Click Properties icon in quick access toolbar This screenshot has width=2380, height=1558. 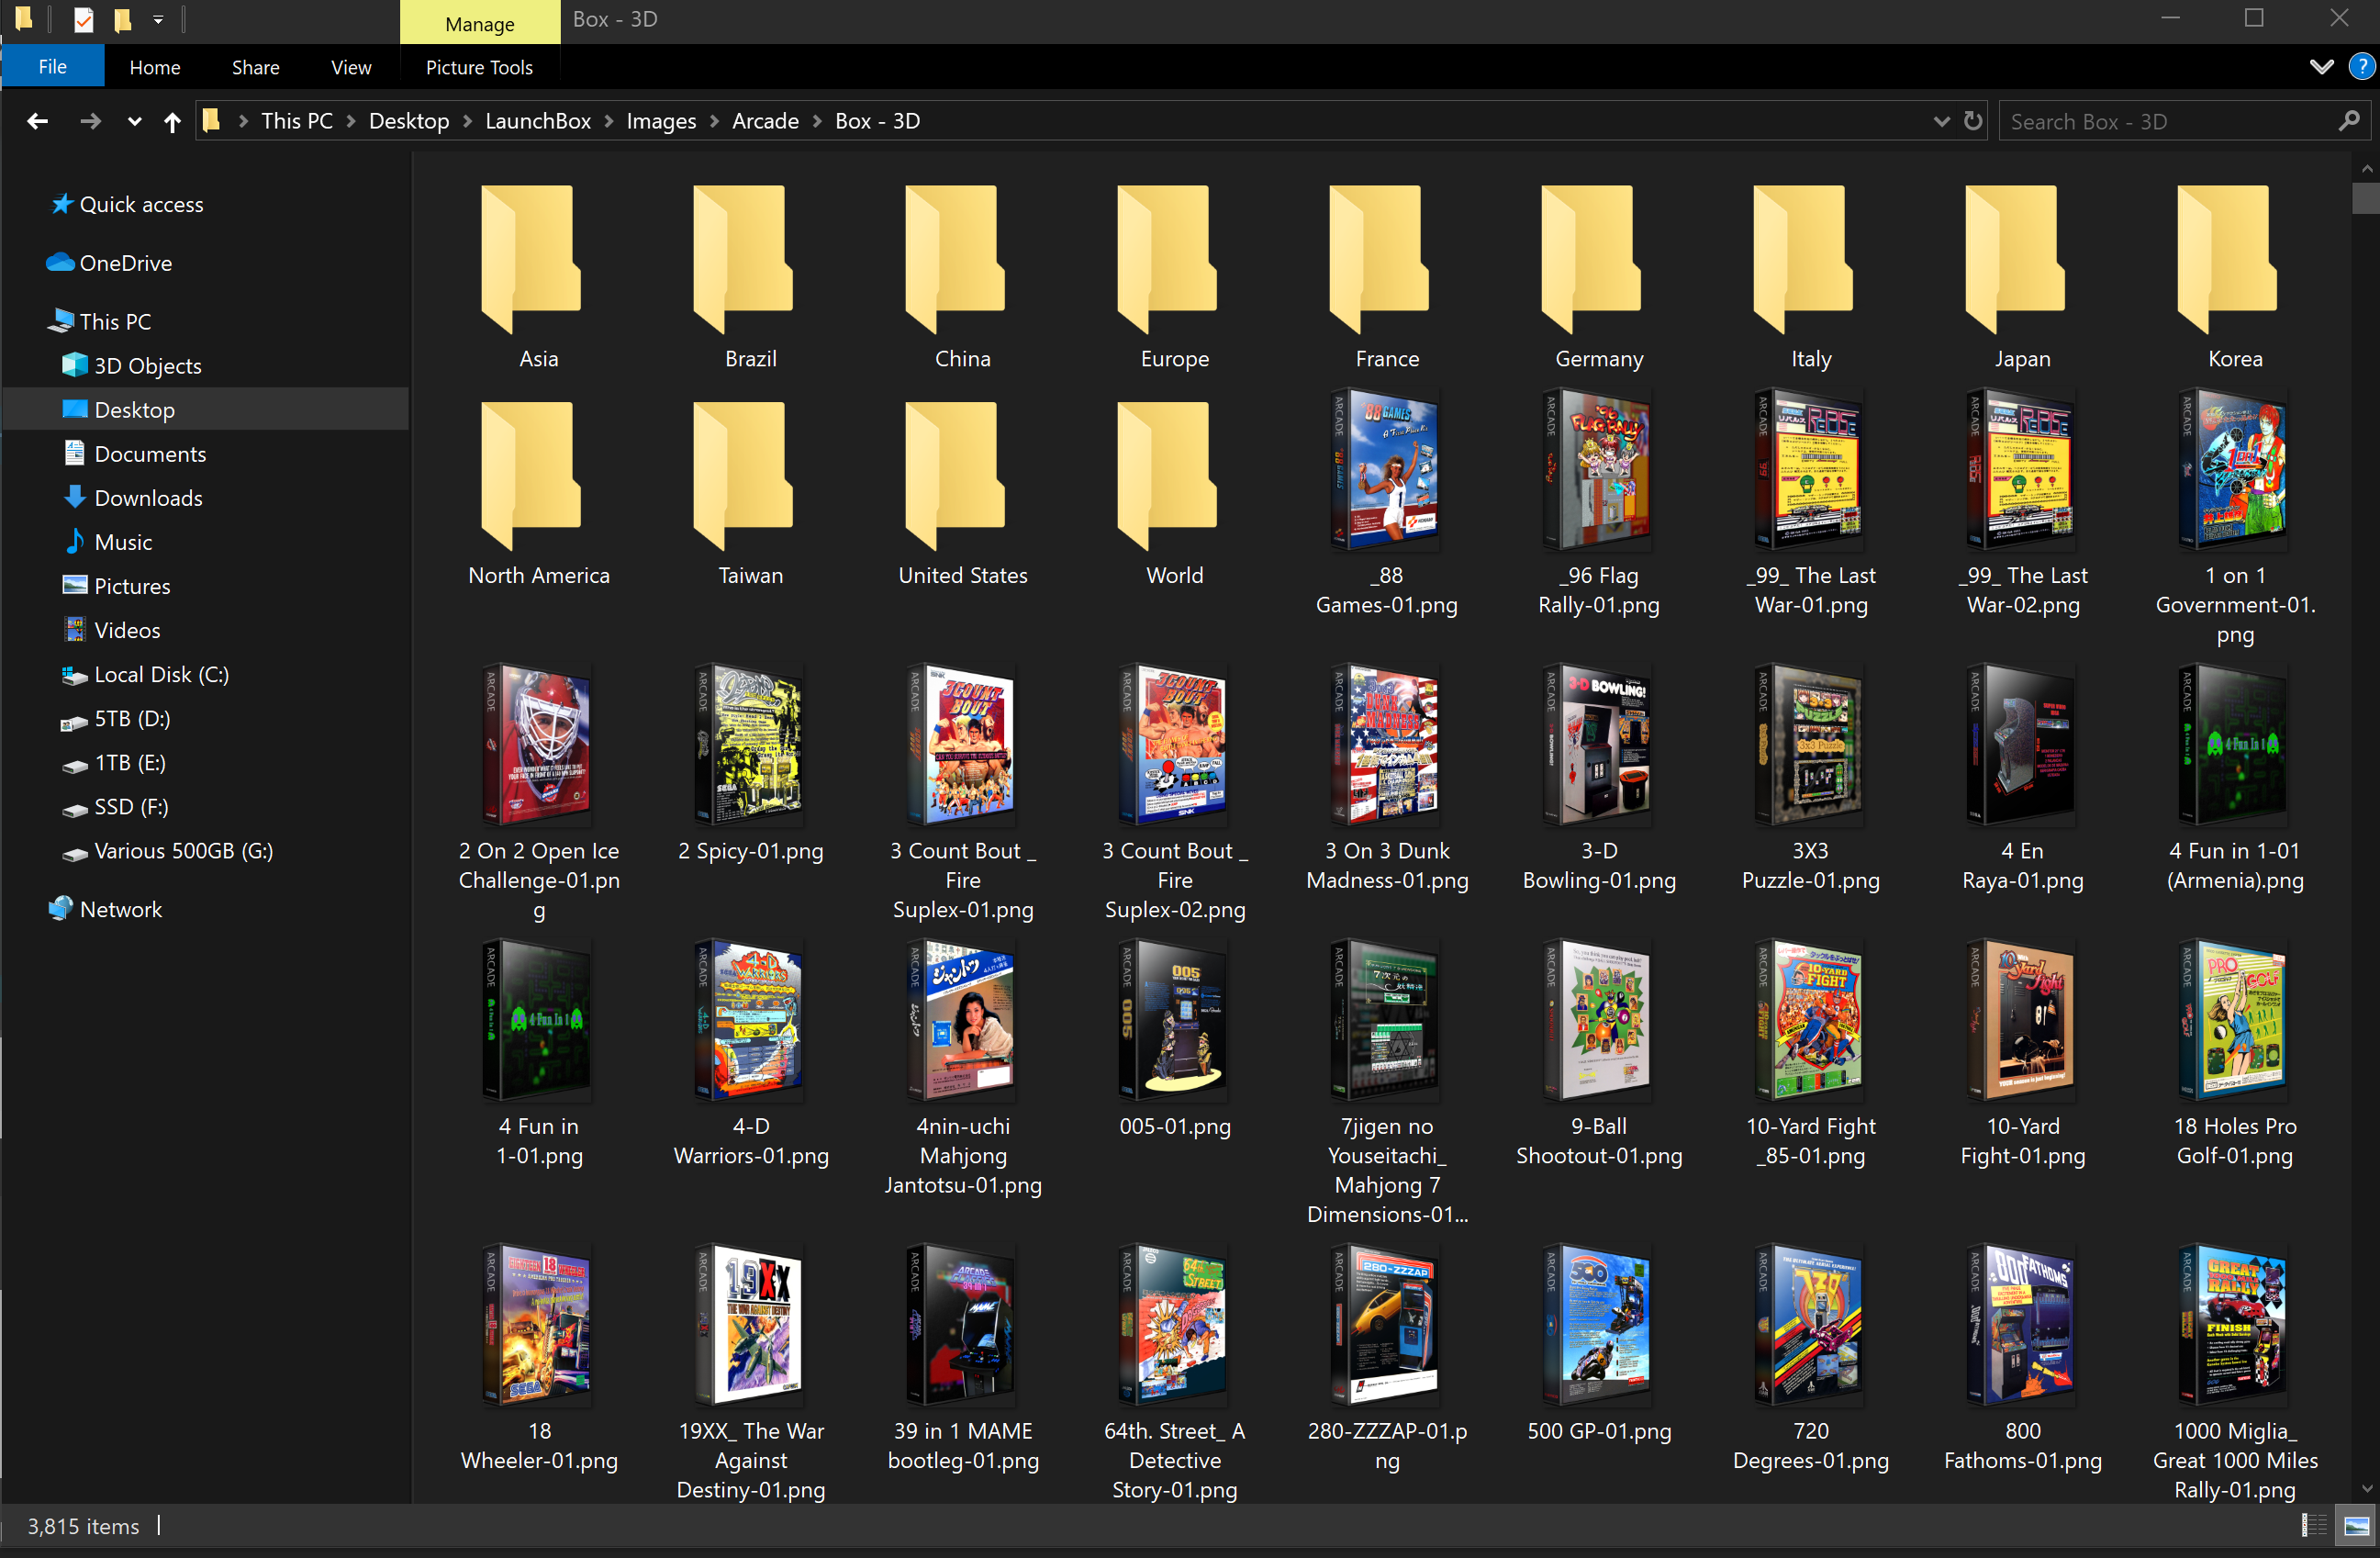[x=83, y=19]
